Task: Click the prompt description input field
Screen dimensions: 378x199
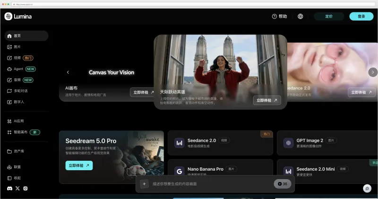Action: click(211, 184)
